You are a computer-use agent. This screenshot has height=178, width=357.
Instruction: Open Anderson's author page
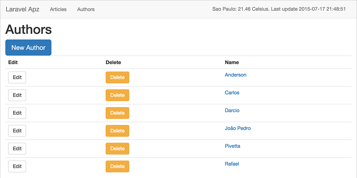[236, 75]
